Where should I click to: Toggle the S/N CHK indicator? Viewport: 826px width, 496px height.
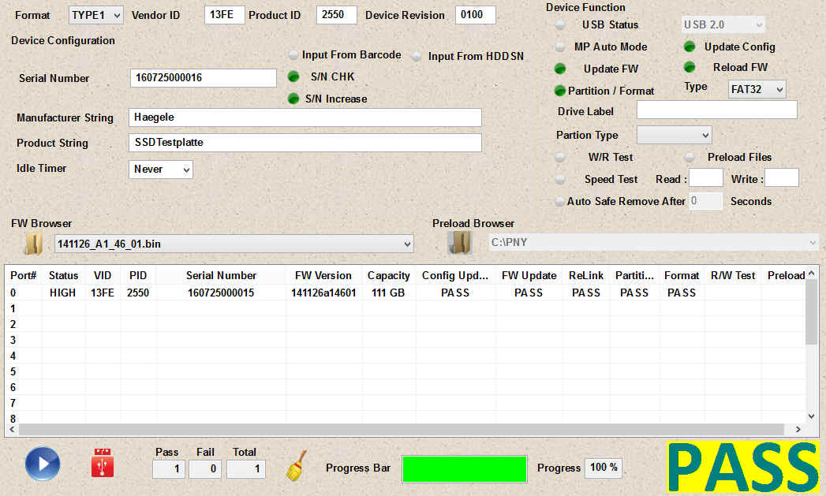click(293, 76)
